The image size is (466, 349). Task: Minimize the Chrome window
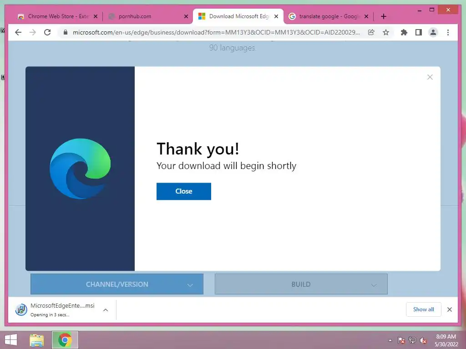point(419,10)
